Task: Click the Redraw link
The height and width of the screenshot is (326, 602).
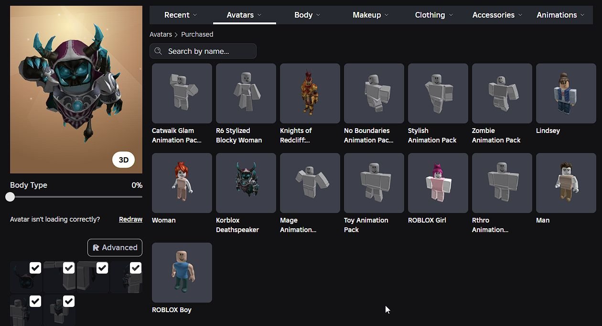Action: coord(131,219)
